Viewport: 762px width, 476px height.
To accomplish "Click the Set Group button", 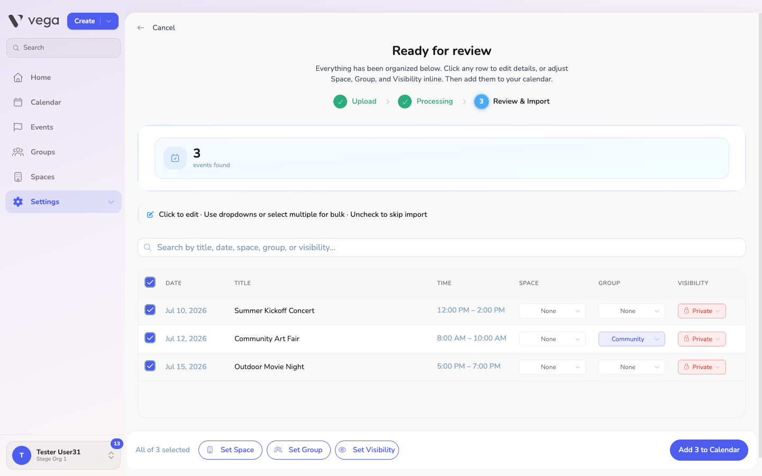I will tap(298, 450).
